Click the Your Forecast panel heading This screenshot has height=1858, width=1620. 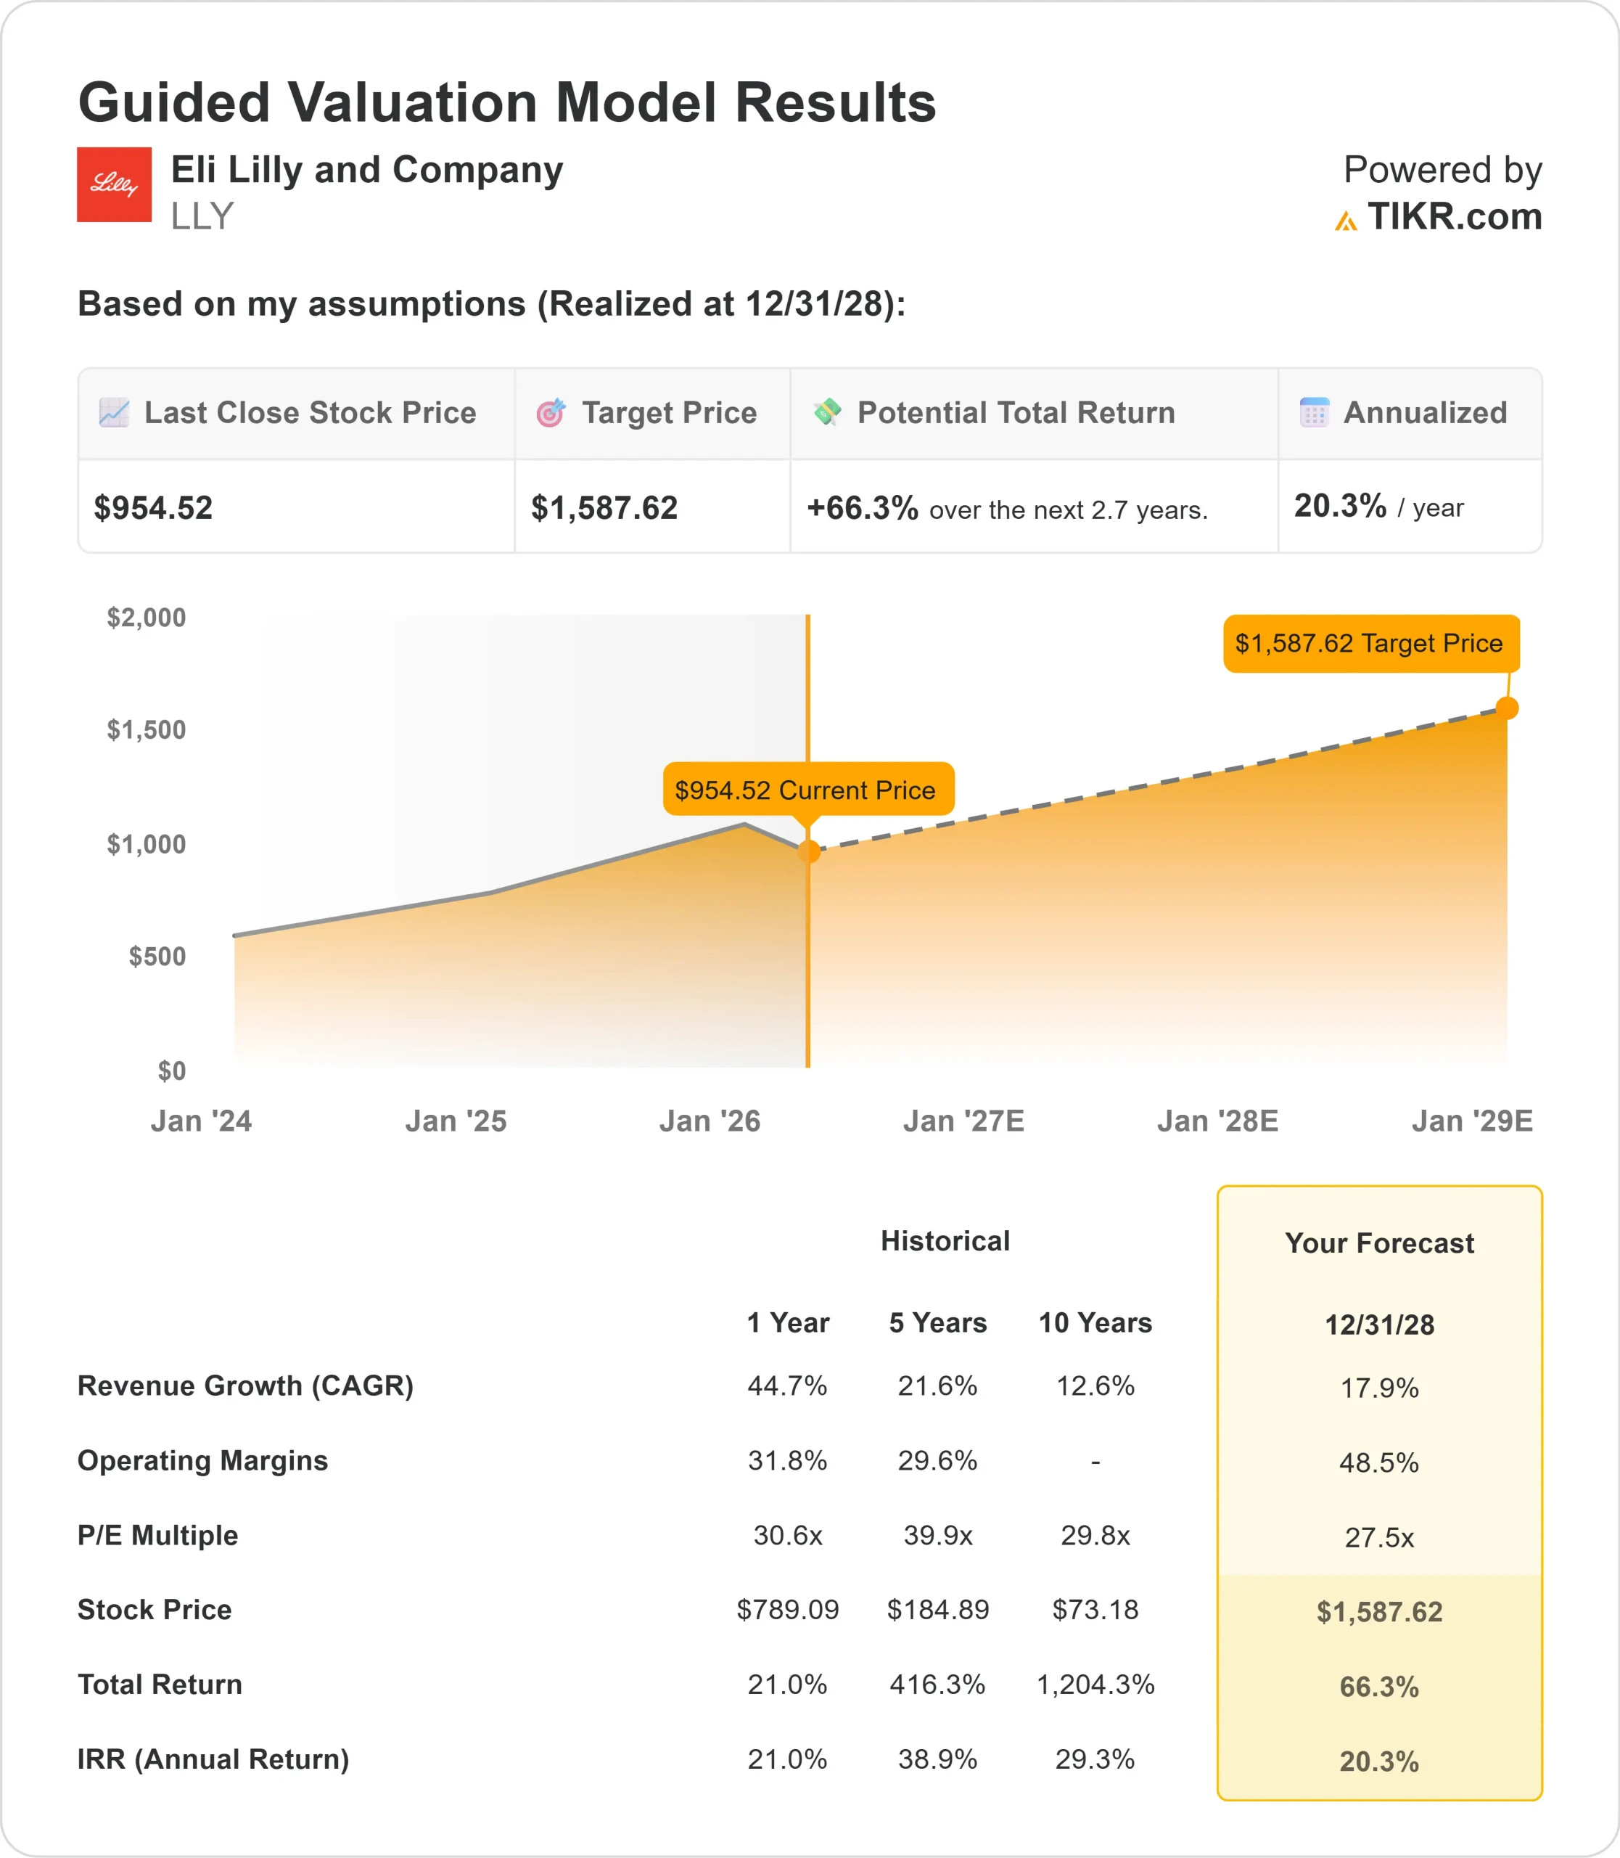tap(1378, 1243)
